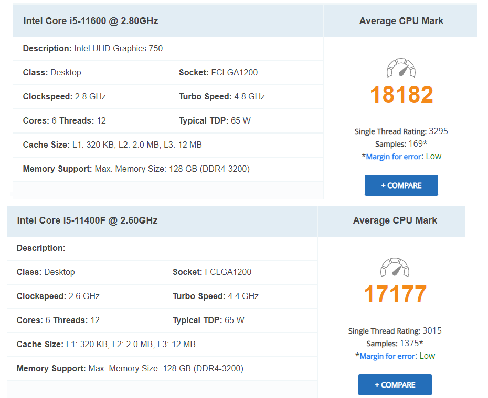
Task: Click the Turbo Speed 4.4 GHz entry
Action: pos(216,296)
